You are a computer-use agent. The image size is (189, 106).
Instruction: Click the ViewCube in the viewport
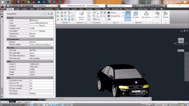[181, 41]
